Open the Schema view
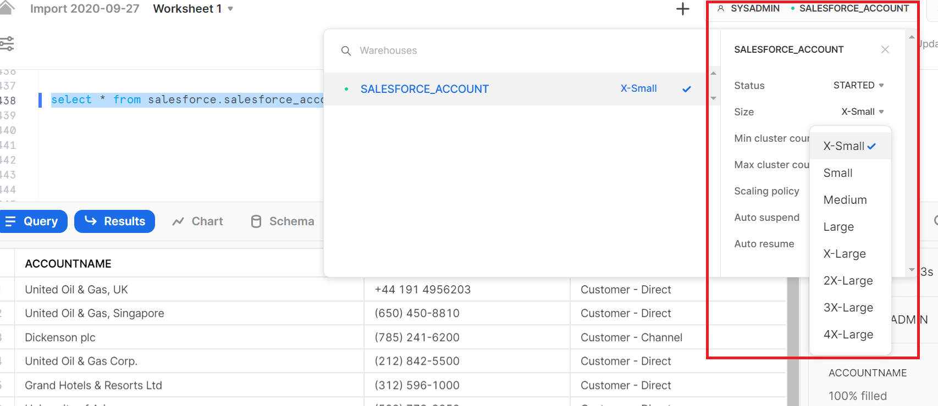The width and height of the screenshot is (938, 406). click(283, 221)
